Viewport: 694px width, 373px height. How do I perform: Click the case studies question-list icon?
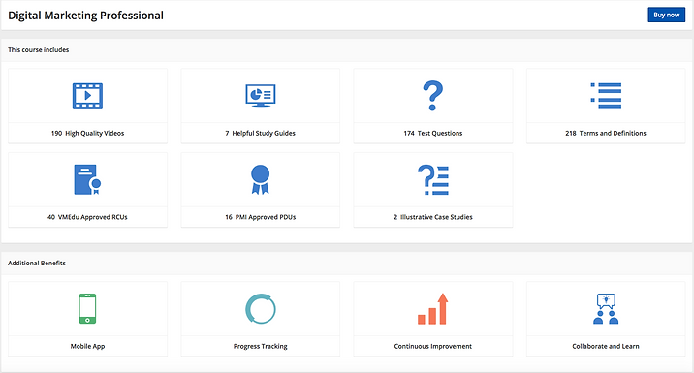433,179
